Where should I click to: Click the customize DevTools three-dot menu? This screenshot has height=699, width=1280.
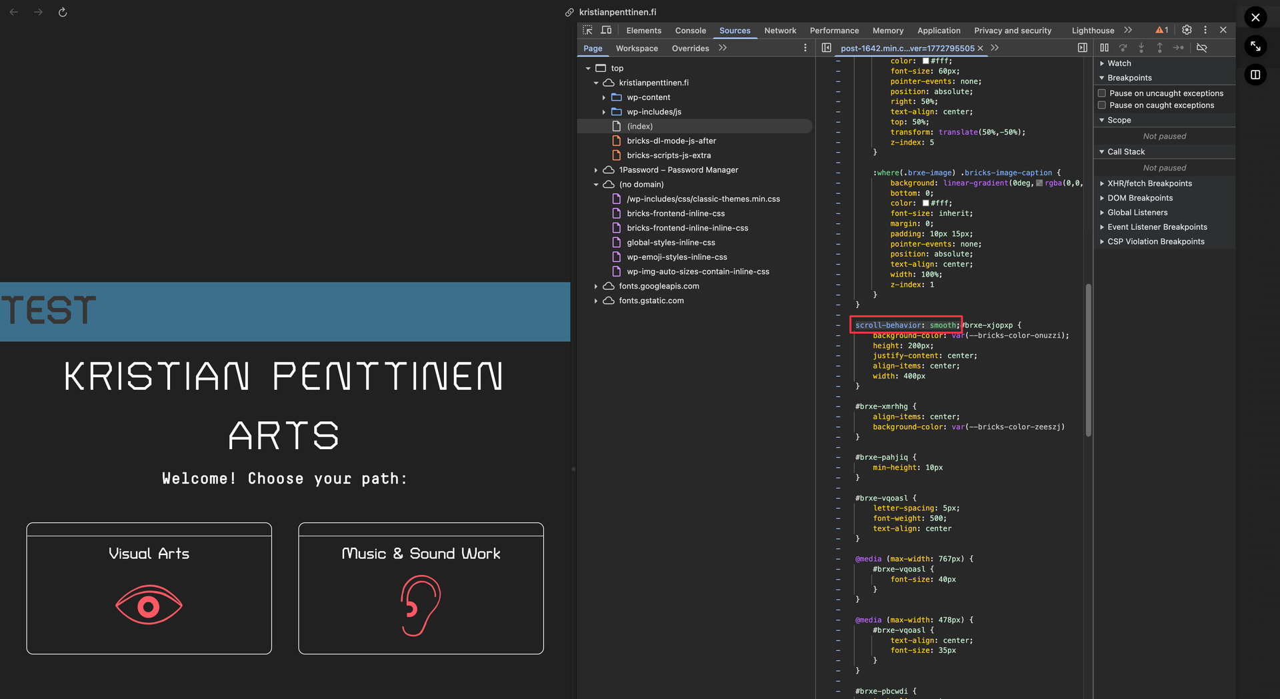[1205, 30]
